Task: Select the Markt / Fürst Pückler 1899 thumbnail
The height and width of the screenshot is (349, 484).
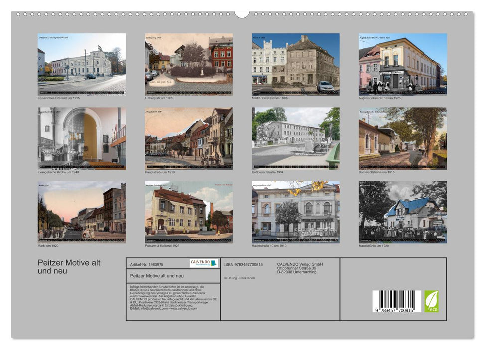Action: pyautogui.click(x=297, y=62)
